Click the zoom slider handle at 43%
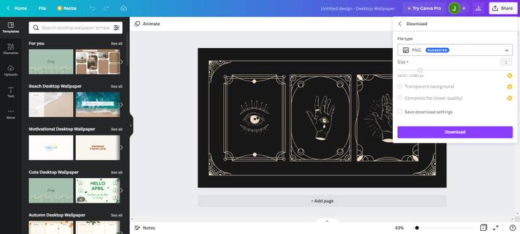The height and width of the screenshot is (234, 520). (417, 228)
